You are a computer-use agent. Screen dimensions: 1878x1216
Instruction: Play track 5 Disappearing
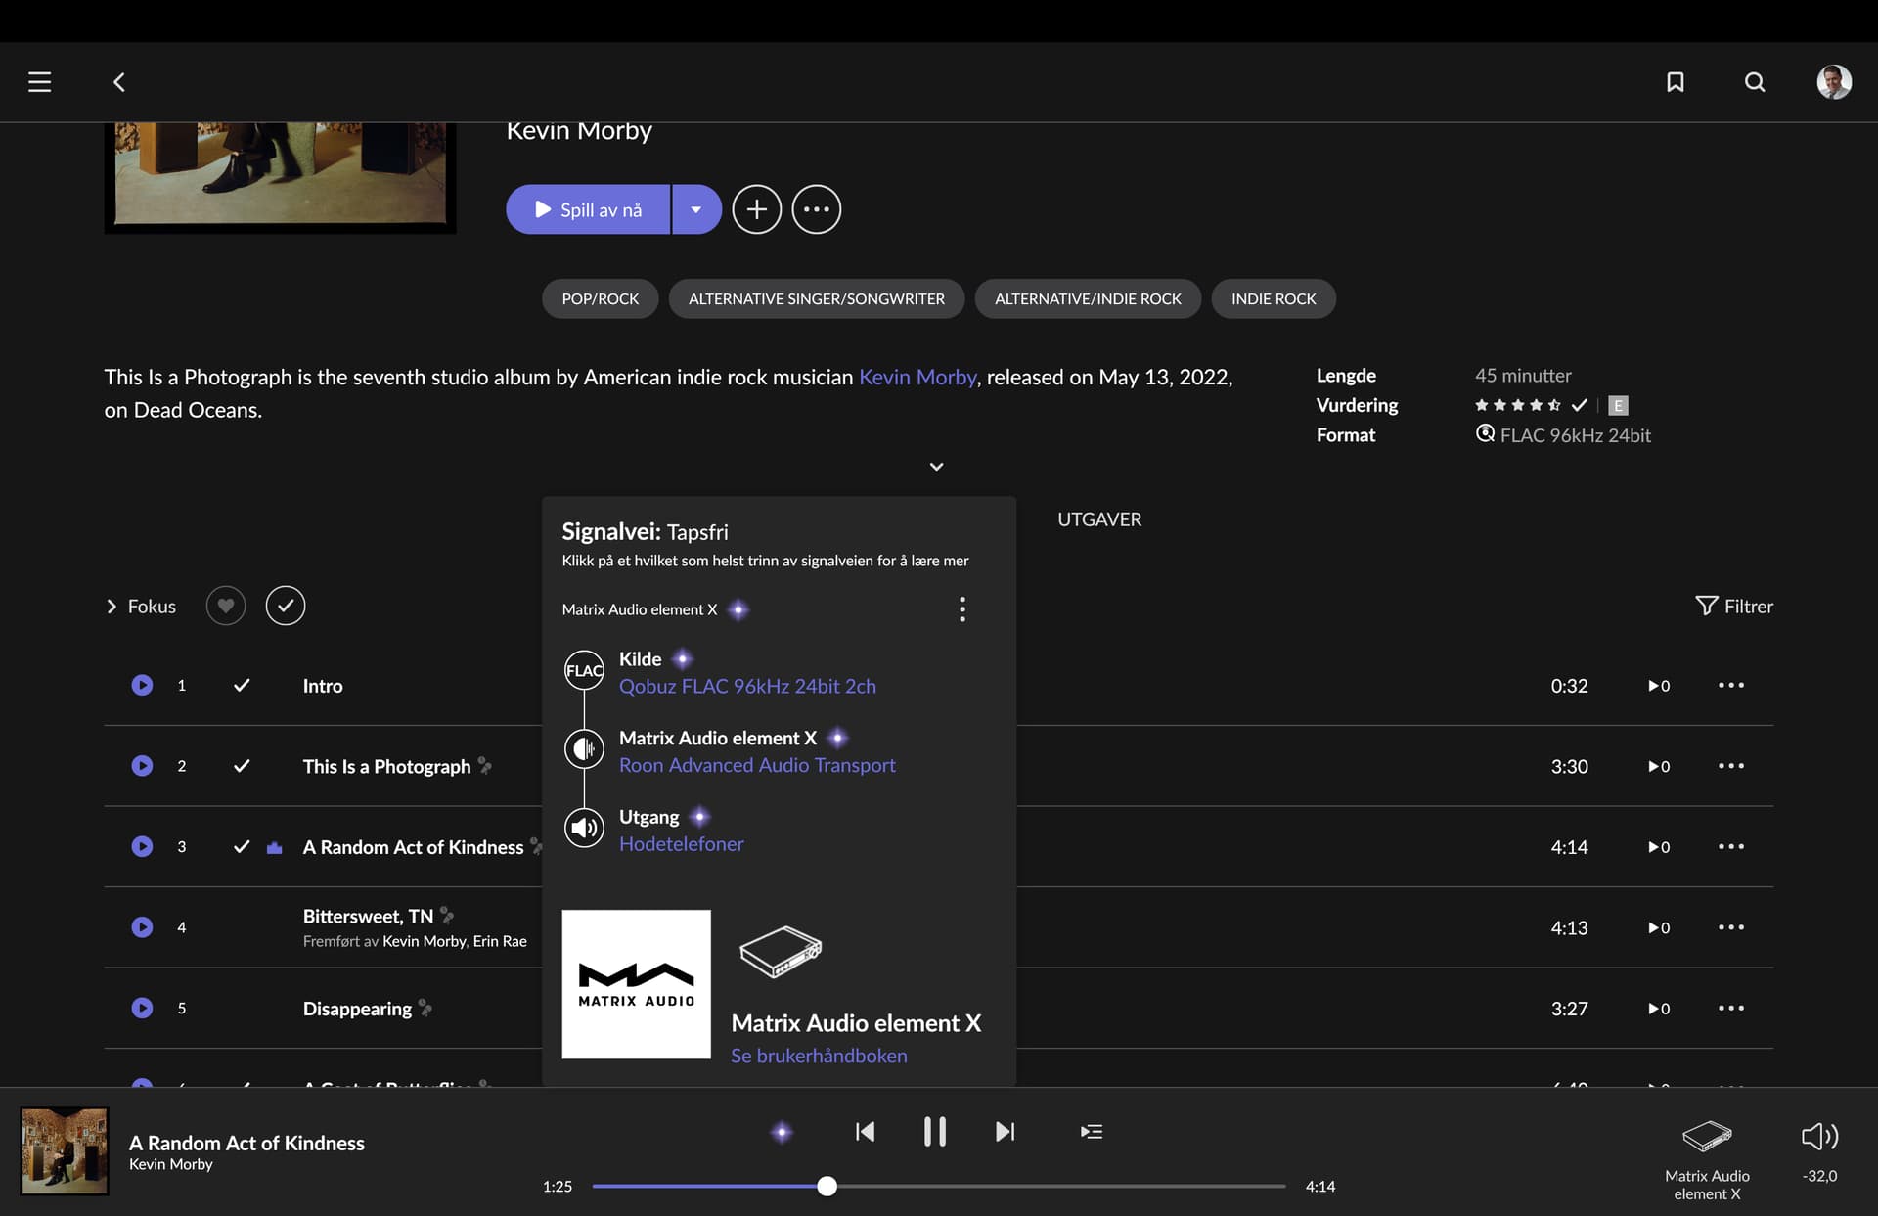pos(142,1008)
